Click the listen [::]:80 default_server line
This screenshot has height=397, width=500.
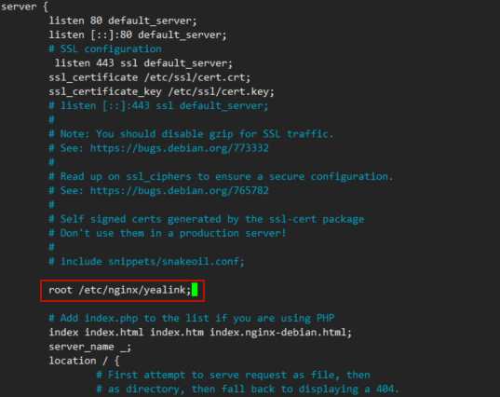[x=138, y=34]
